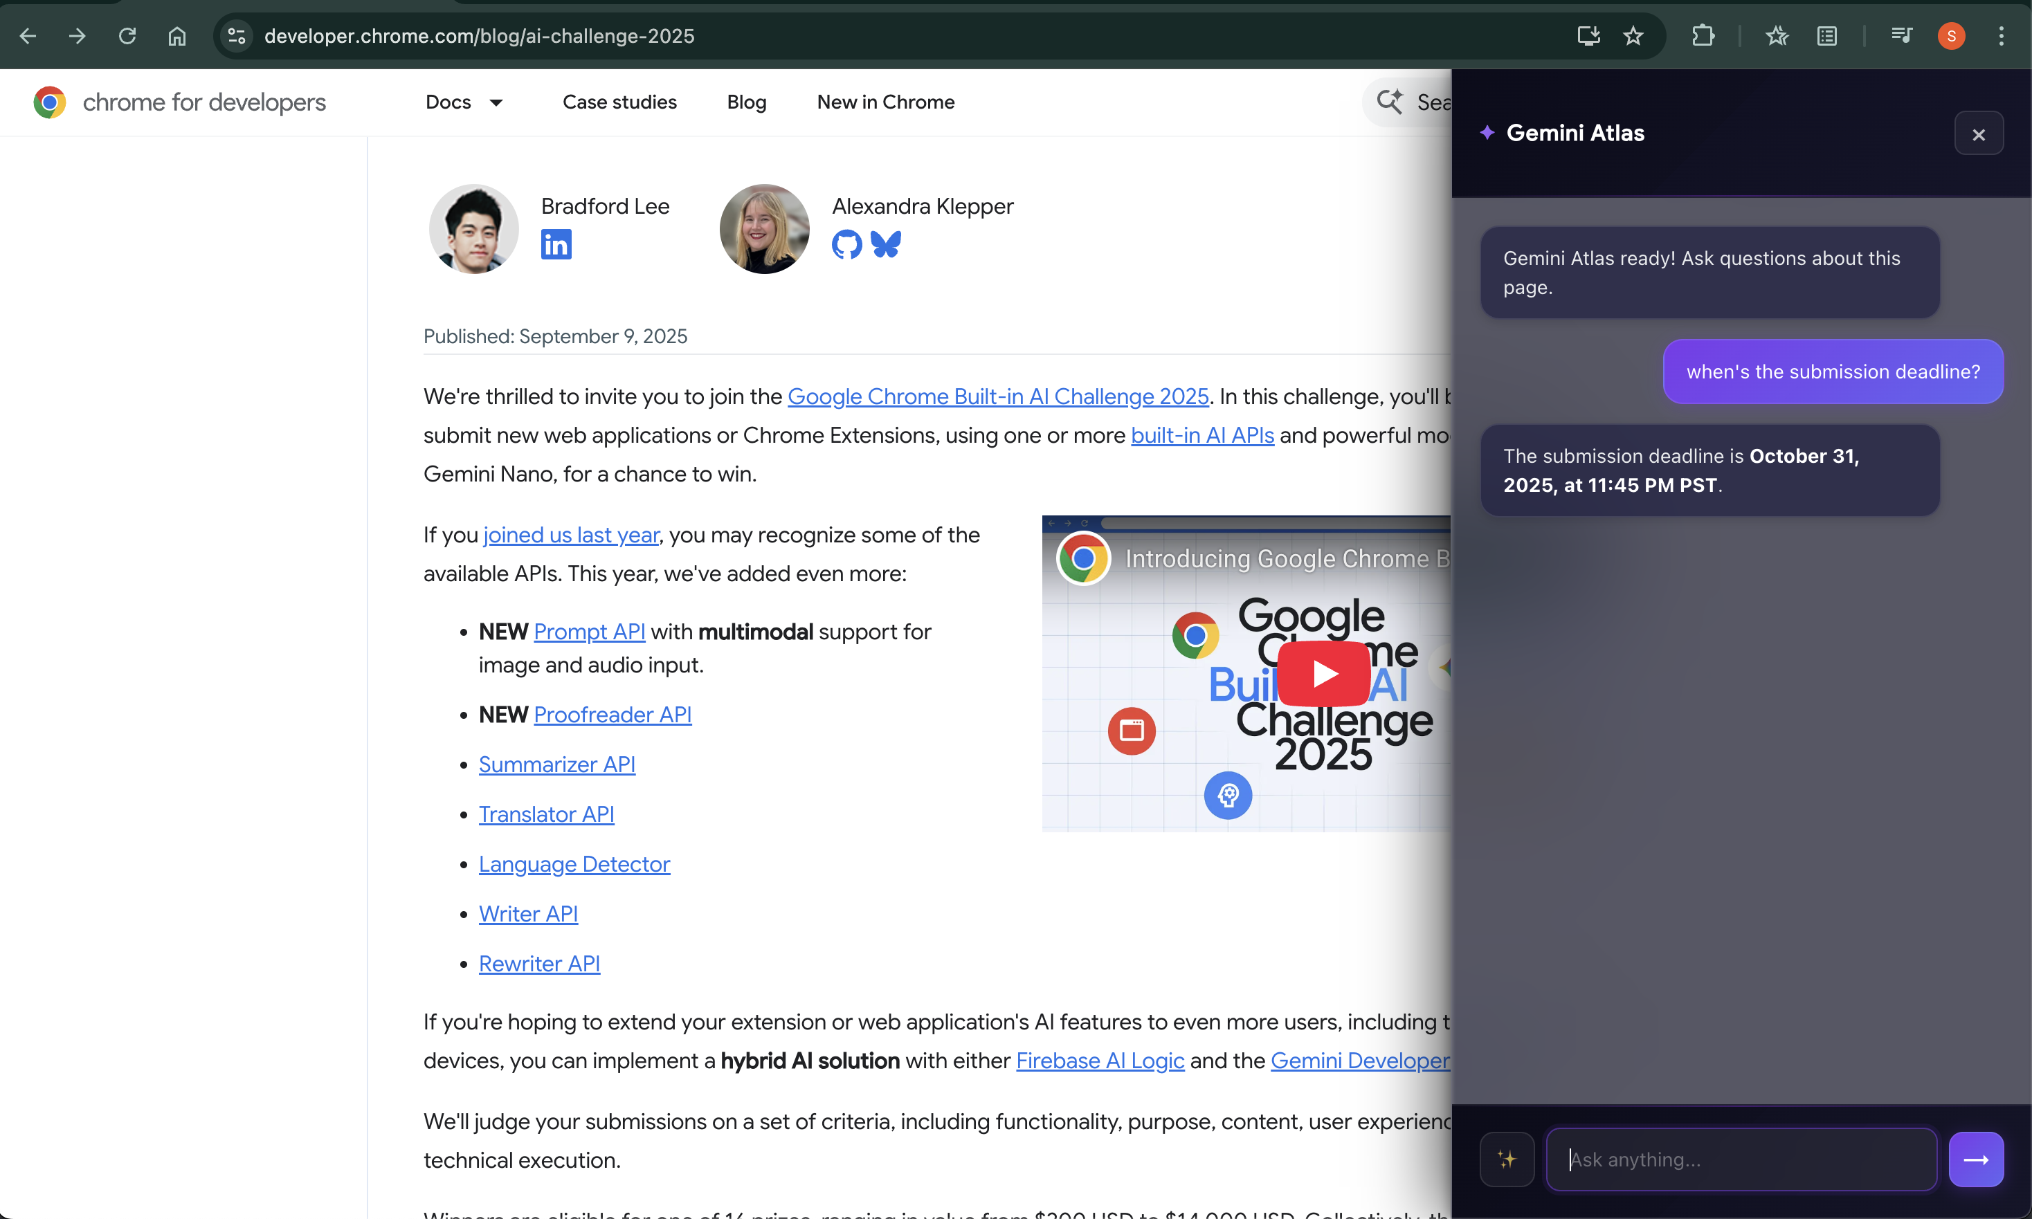Open the Case studies nav item
Image resolution: width=2032 pixels, height=1219 pixels.
[619, 102]
